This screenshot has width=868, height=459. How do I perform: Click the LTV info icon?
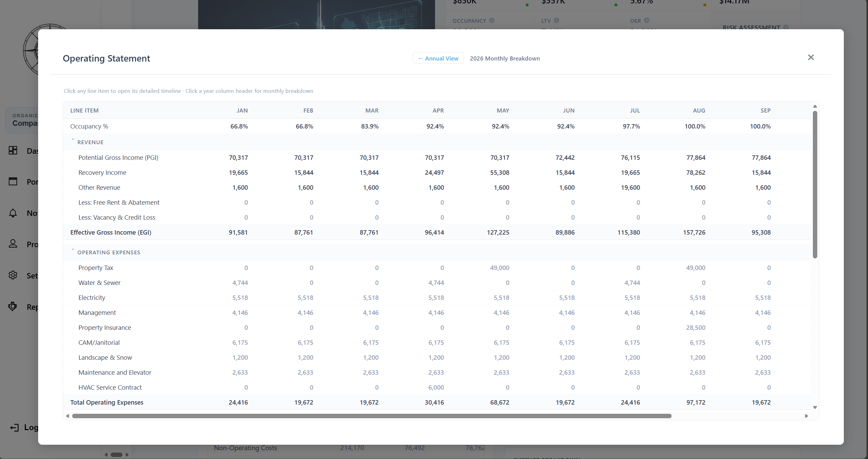[x=556, y=20]
